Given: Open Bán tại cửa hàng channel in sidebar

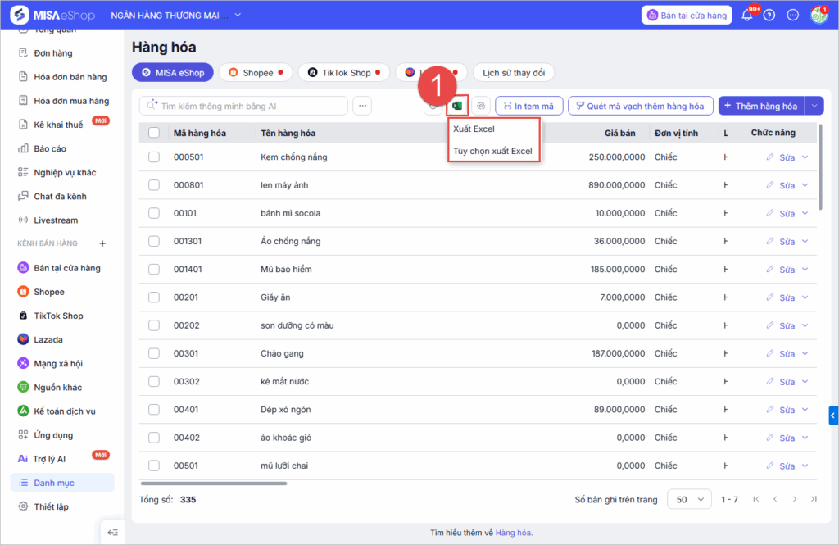Looking at the screenshot, I should [67, 268].
